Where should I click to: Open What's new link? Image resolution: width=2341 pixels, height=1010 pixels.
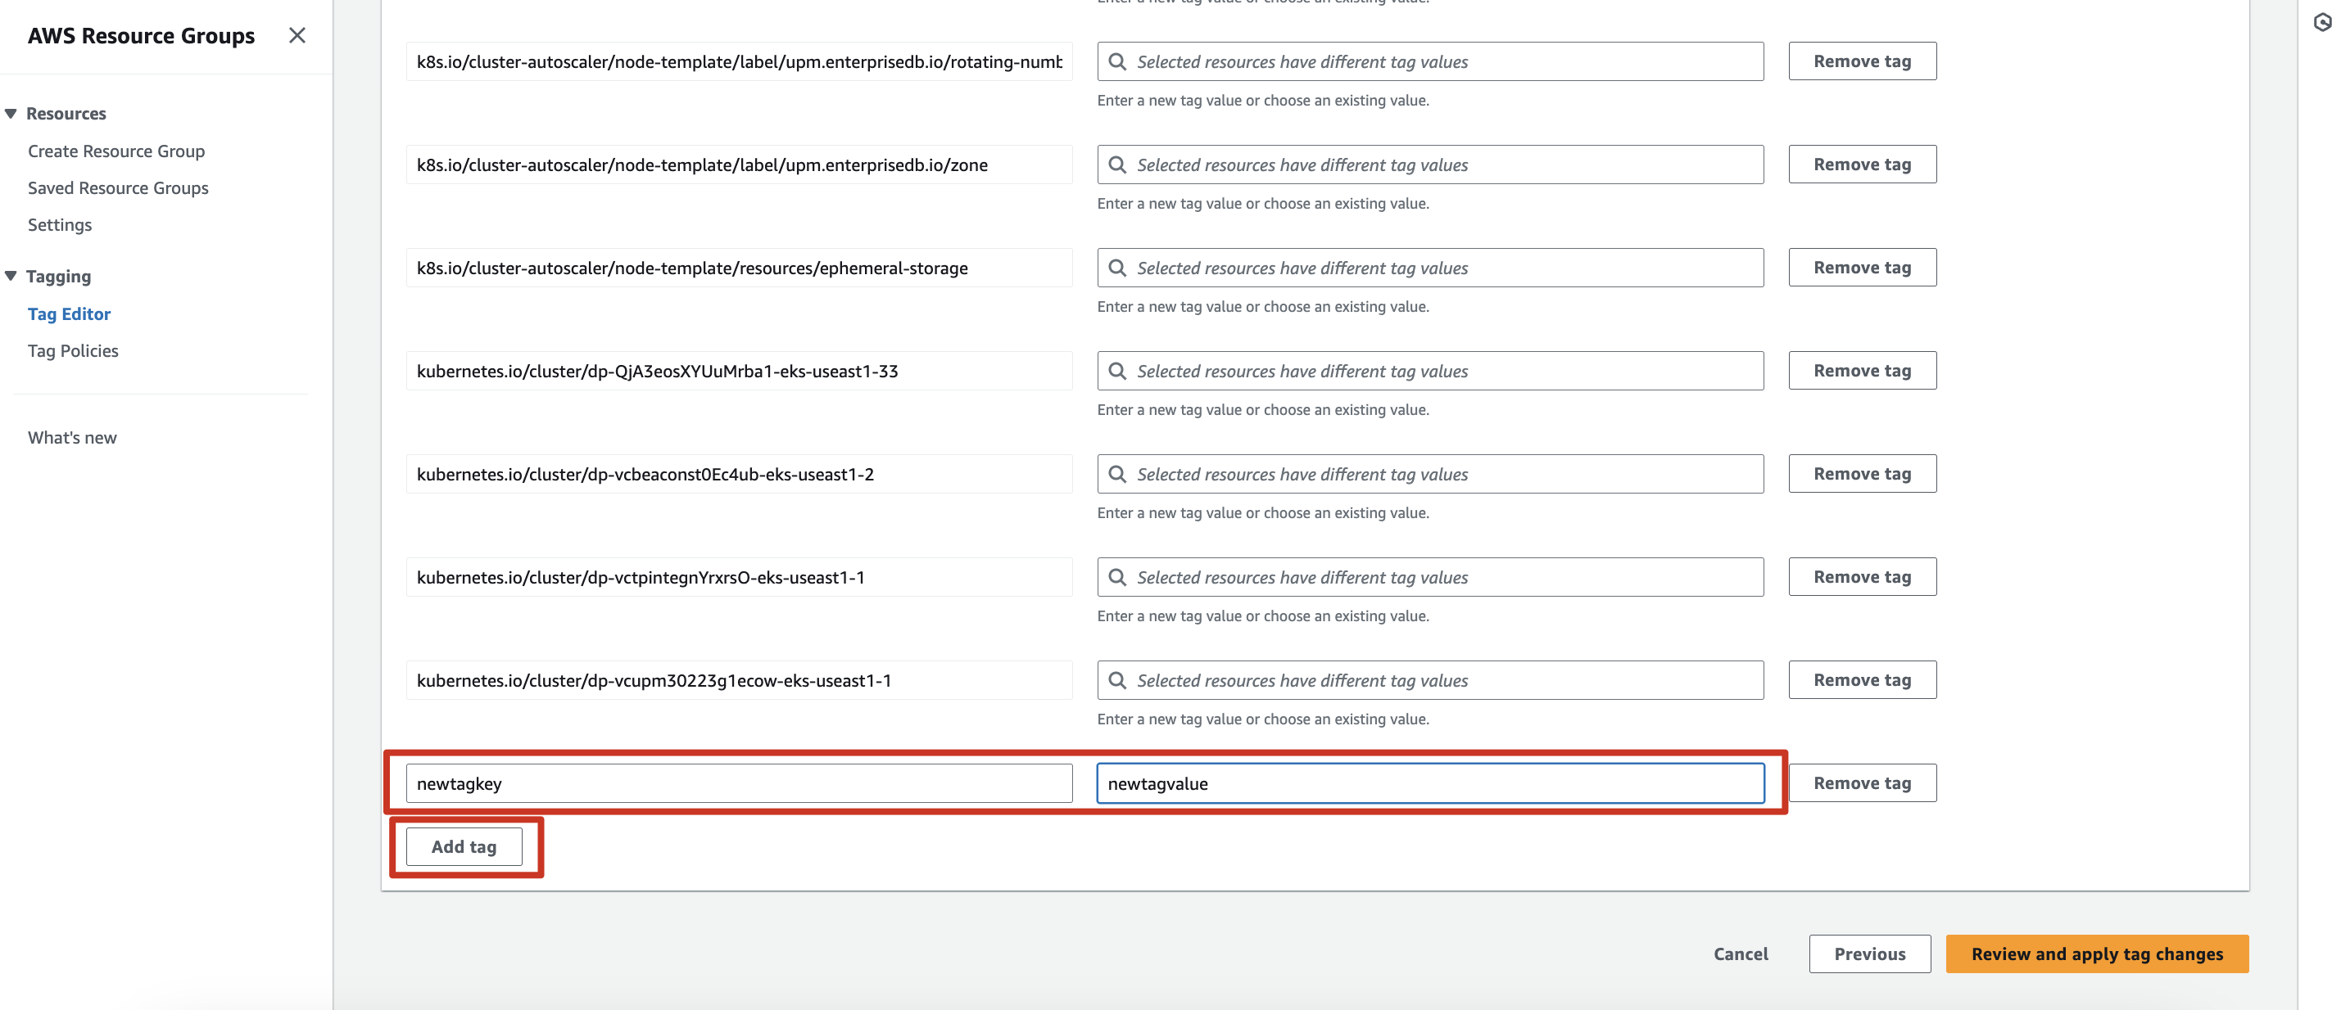coord(73,438)
